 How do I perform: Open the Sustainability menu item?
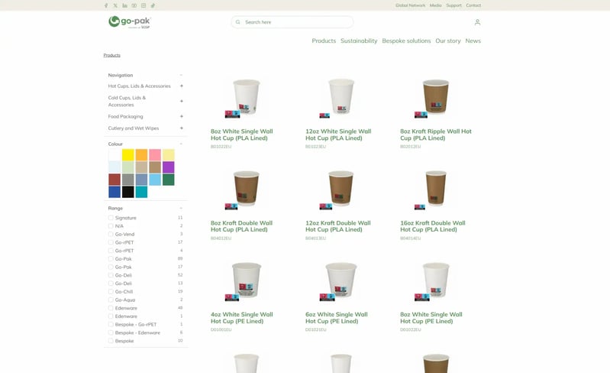(x=359, y=41)
